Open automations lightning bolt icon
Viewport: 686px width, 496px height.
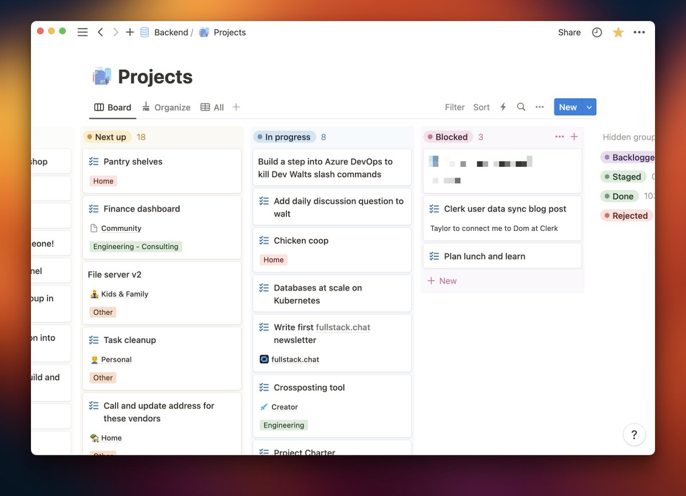(503, 107)
